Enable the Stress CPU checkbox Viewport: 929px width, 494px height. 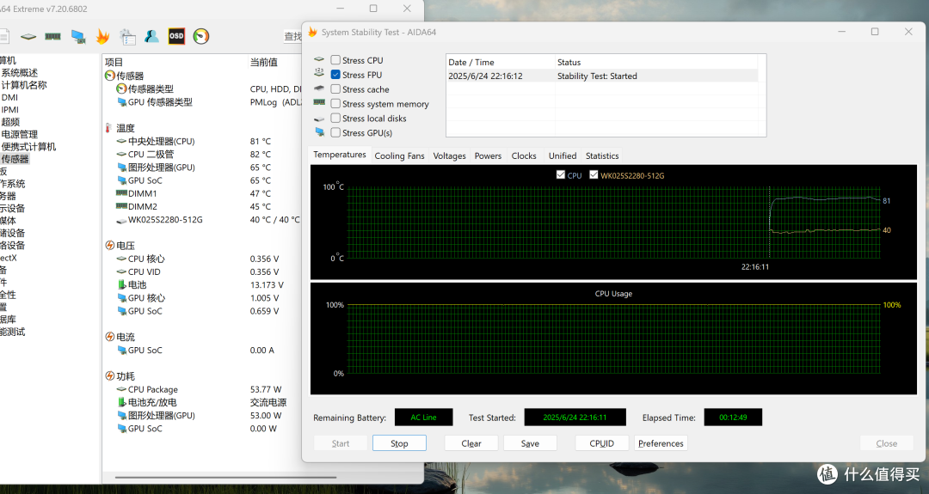(x=335, y=60)
